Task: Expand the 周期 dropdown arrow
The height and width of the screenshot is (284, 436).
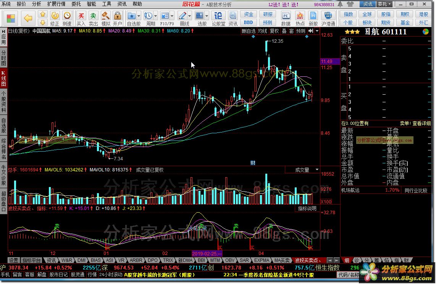Action: (x=155, y=16)
